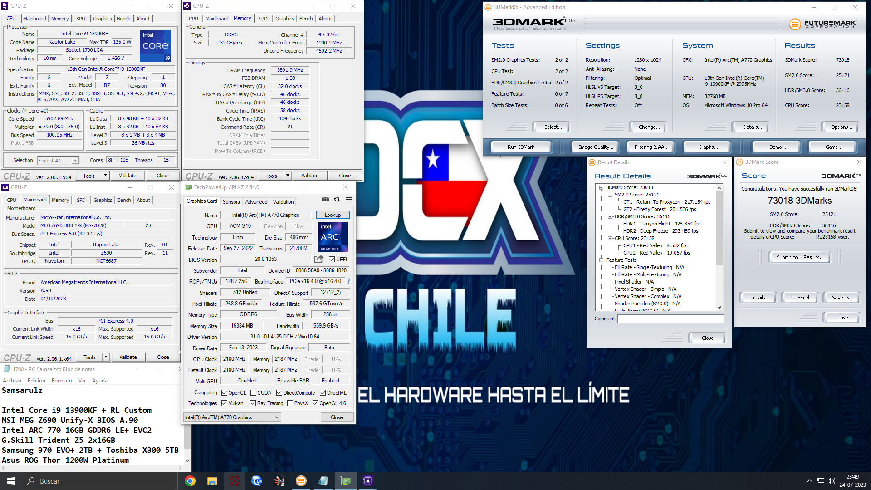Viewport: 871px width, 490px height.
Task: Toggle the DirectML checkbox
Action: pyautogui.click(x=323, y=393)
